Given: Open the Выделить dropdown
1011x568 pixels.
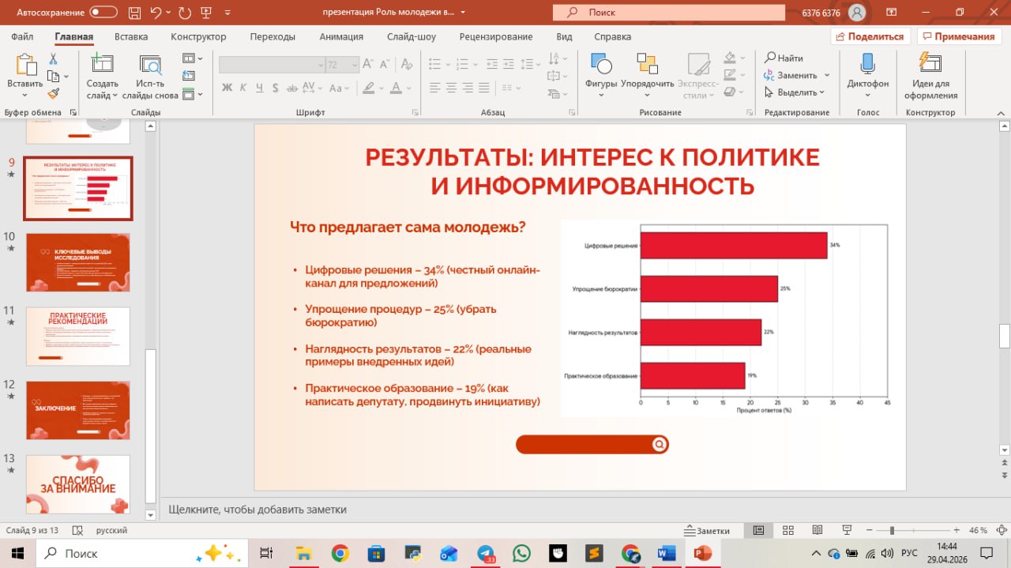Looking at the screenshot, I should pyautogui.click(x=822, y=92).
